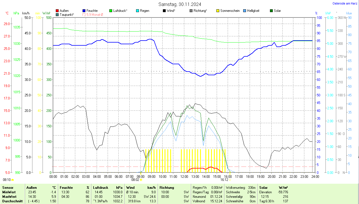Click the red Außen legend swatch
The image size is (359, 204).
57,11
